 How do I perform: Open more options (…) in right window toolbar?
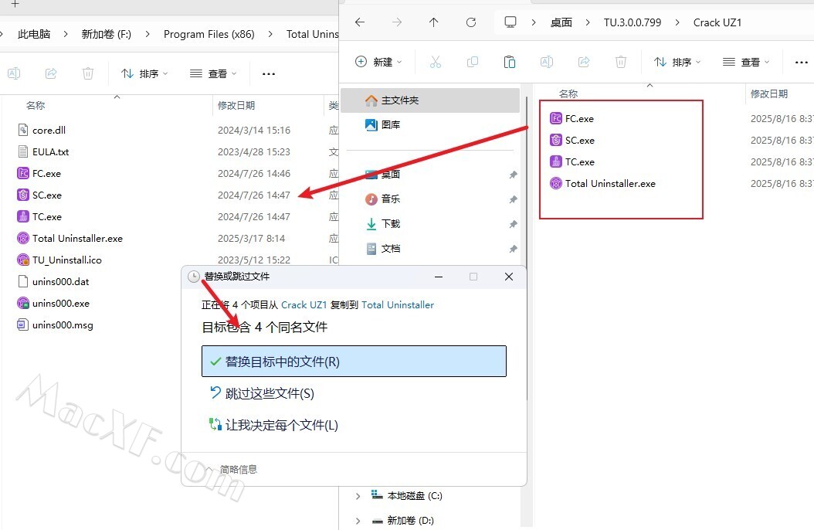(x=801, y=63)
